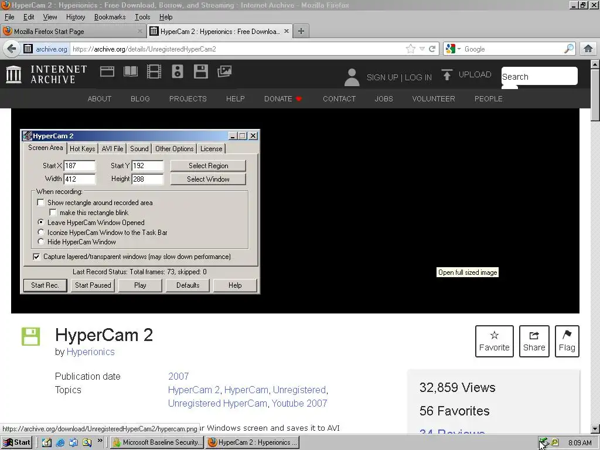This screenshot has height=450, width=600.
Task: Open the Tools menu
Action: pyautogui.click(x=142, y=17)
